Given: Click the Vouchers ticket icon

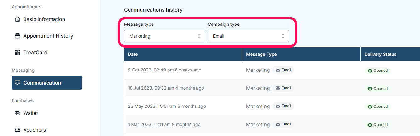Looking at the screenshot, I should (18, 130).
